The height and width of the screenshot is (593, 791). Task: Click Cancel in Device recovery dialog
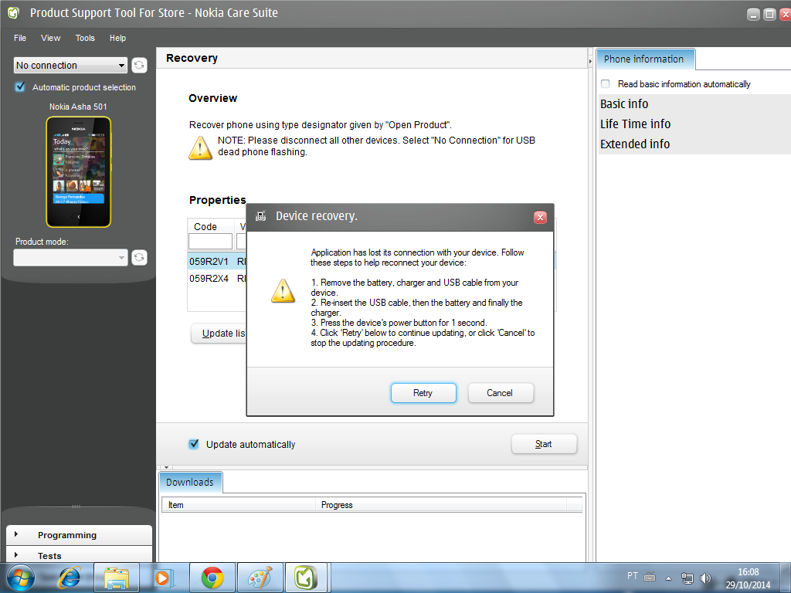[x=501, y=393]
